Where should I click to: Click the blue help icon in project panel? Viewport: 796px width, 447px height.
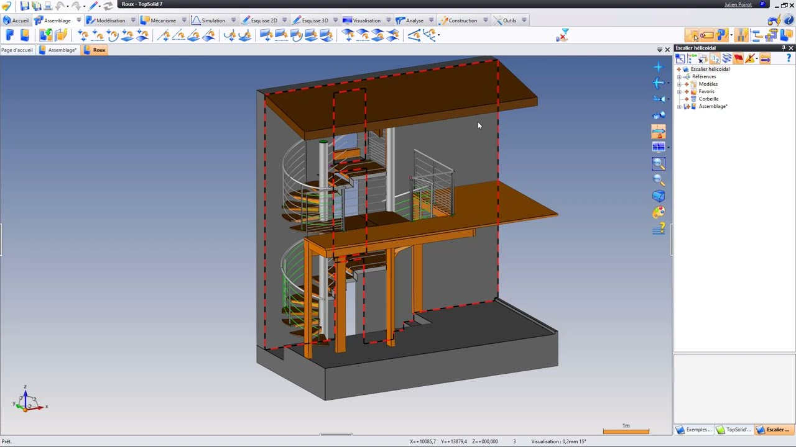pyautogui.click(x=789, y=58)
